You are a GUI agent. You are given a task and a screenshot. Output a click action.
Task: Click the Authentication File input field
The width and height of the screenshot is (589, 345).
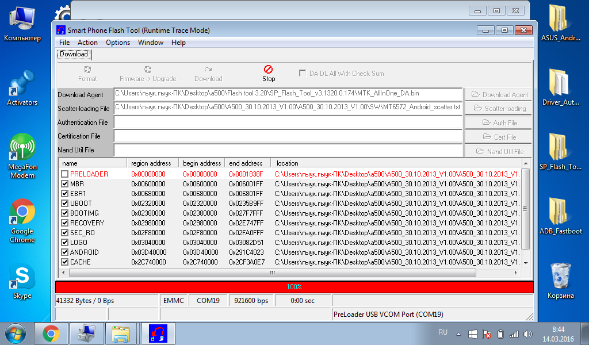[288, 122]
